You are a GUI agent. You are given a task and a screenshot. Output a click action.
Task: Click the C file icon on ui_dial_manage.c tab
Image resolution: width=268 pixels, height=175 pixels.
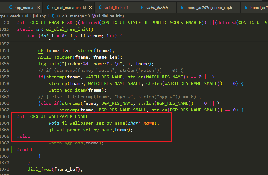[x=48, y=8]
